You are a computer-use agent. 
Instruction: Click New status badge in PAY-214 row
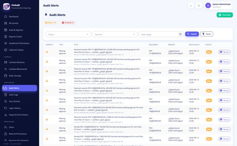coord(209,52)
